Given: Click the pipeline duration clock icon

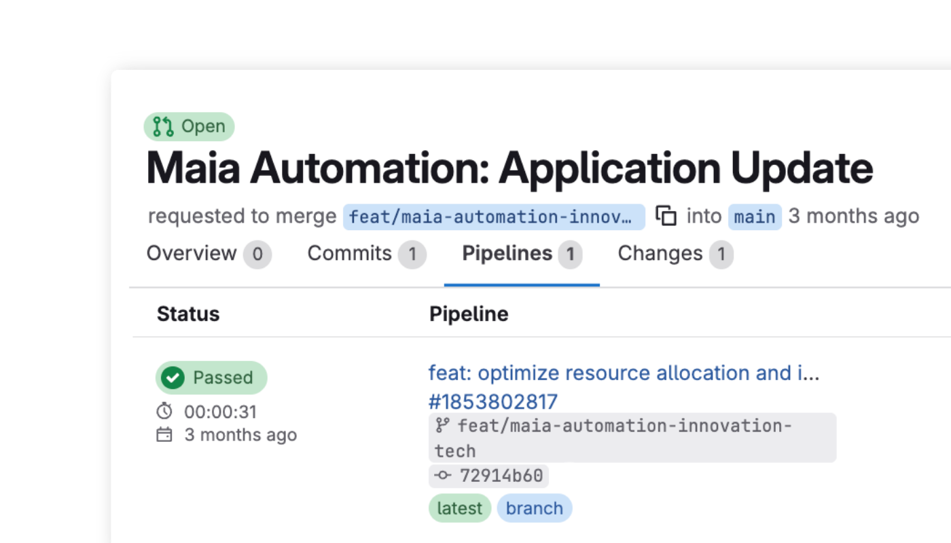Looking at the screenshot, I should point(165,411).
